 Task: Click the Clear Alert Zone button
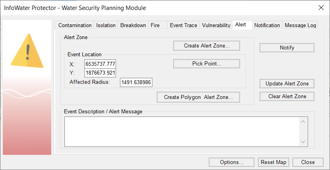pos(287,96)
